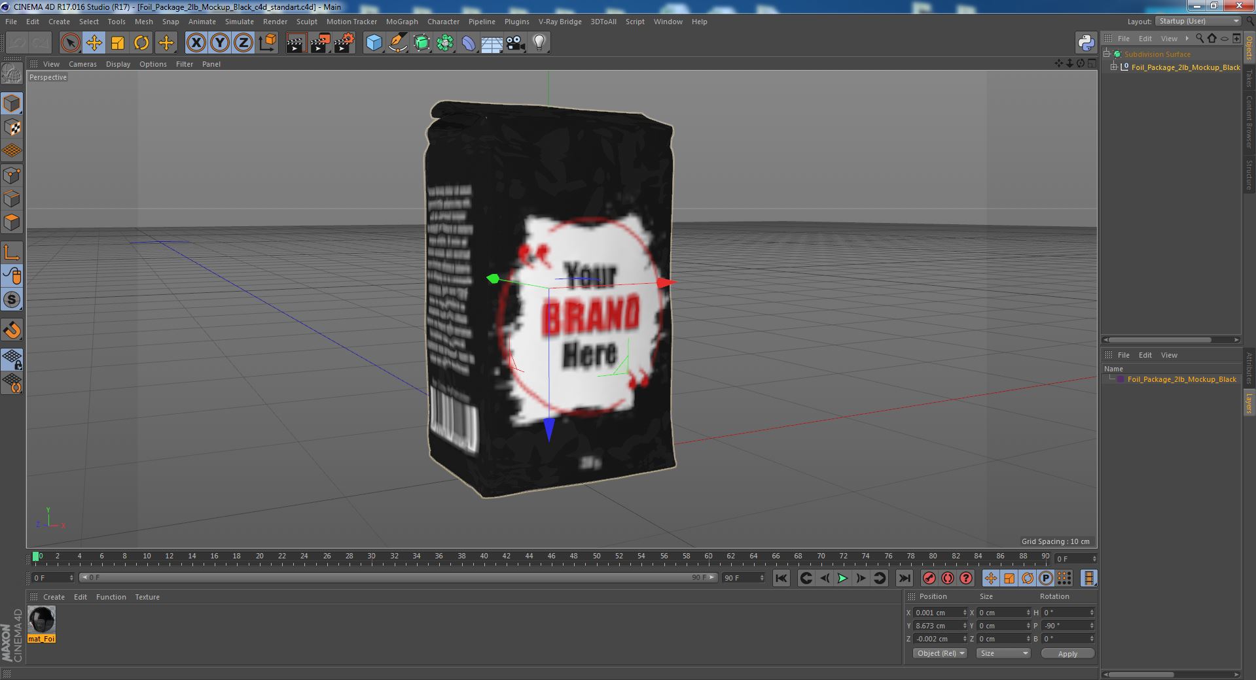Open the Mesh menu

click(143, 22)
